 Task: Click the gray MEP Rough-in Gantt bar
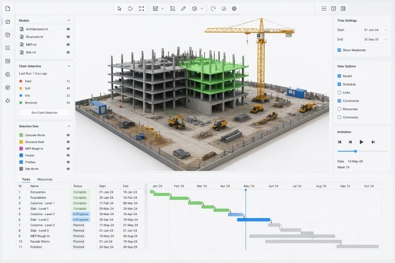pyautogui.click(x=292, y=236)
